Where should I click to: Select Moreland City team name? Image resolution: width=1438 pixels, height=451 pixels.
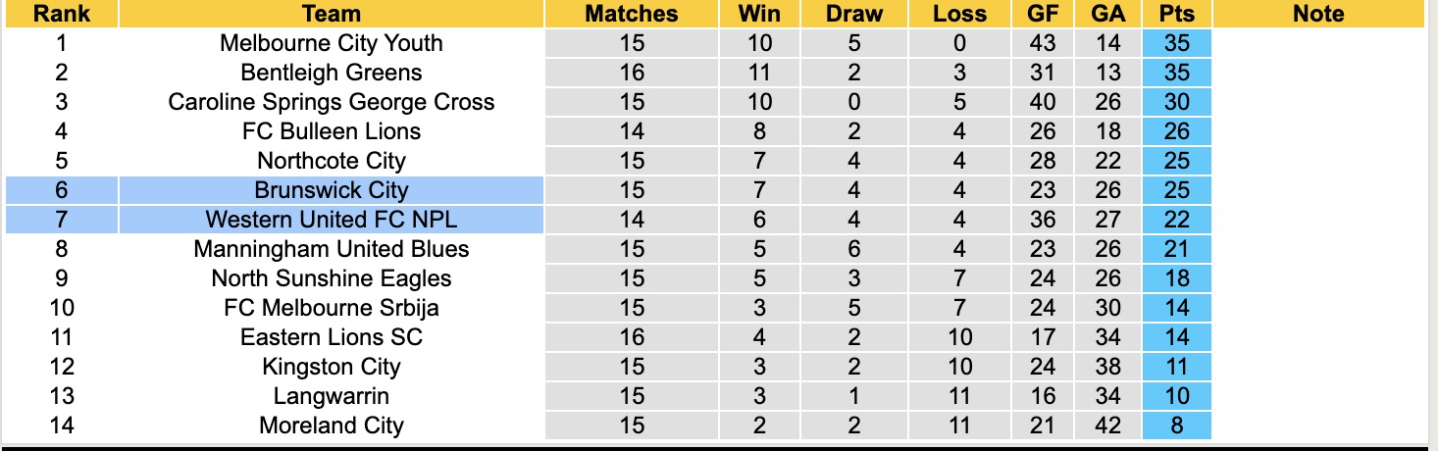pyautogui.click(x=332, y=426)
